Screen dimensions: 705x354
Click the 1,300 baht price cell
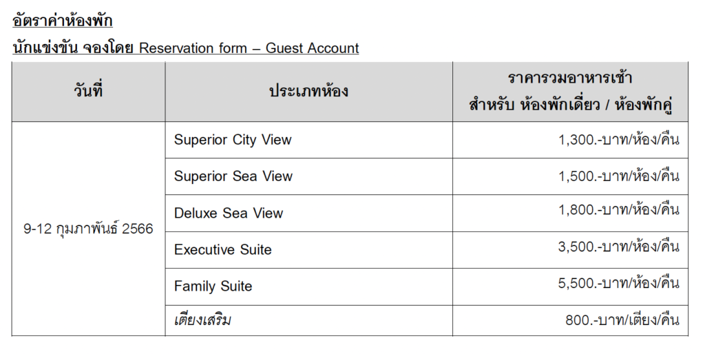[x=618, y=140]
